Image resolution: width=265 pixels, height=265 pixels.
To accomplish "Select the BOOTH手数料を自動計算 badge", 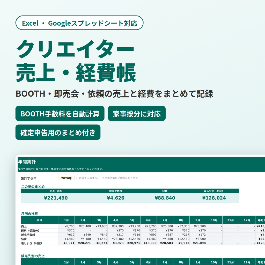I will pos(60,113).
